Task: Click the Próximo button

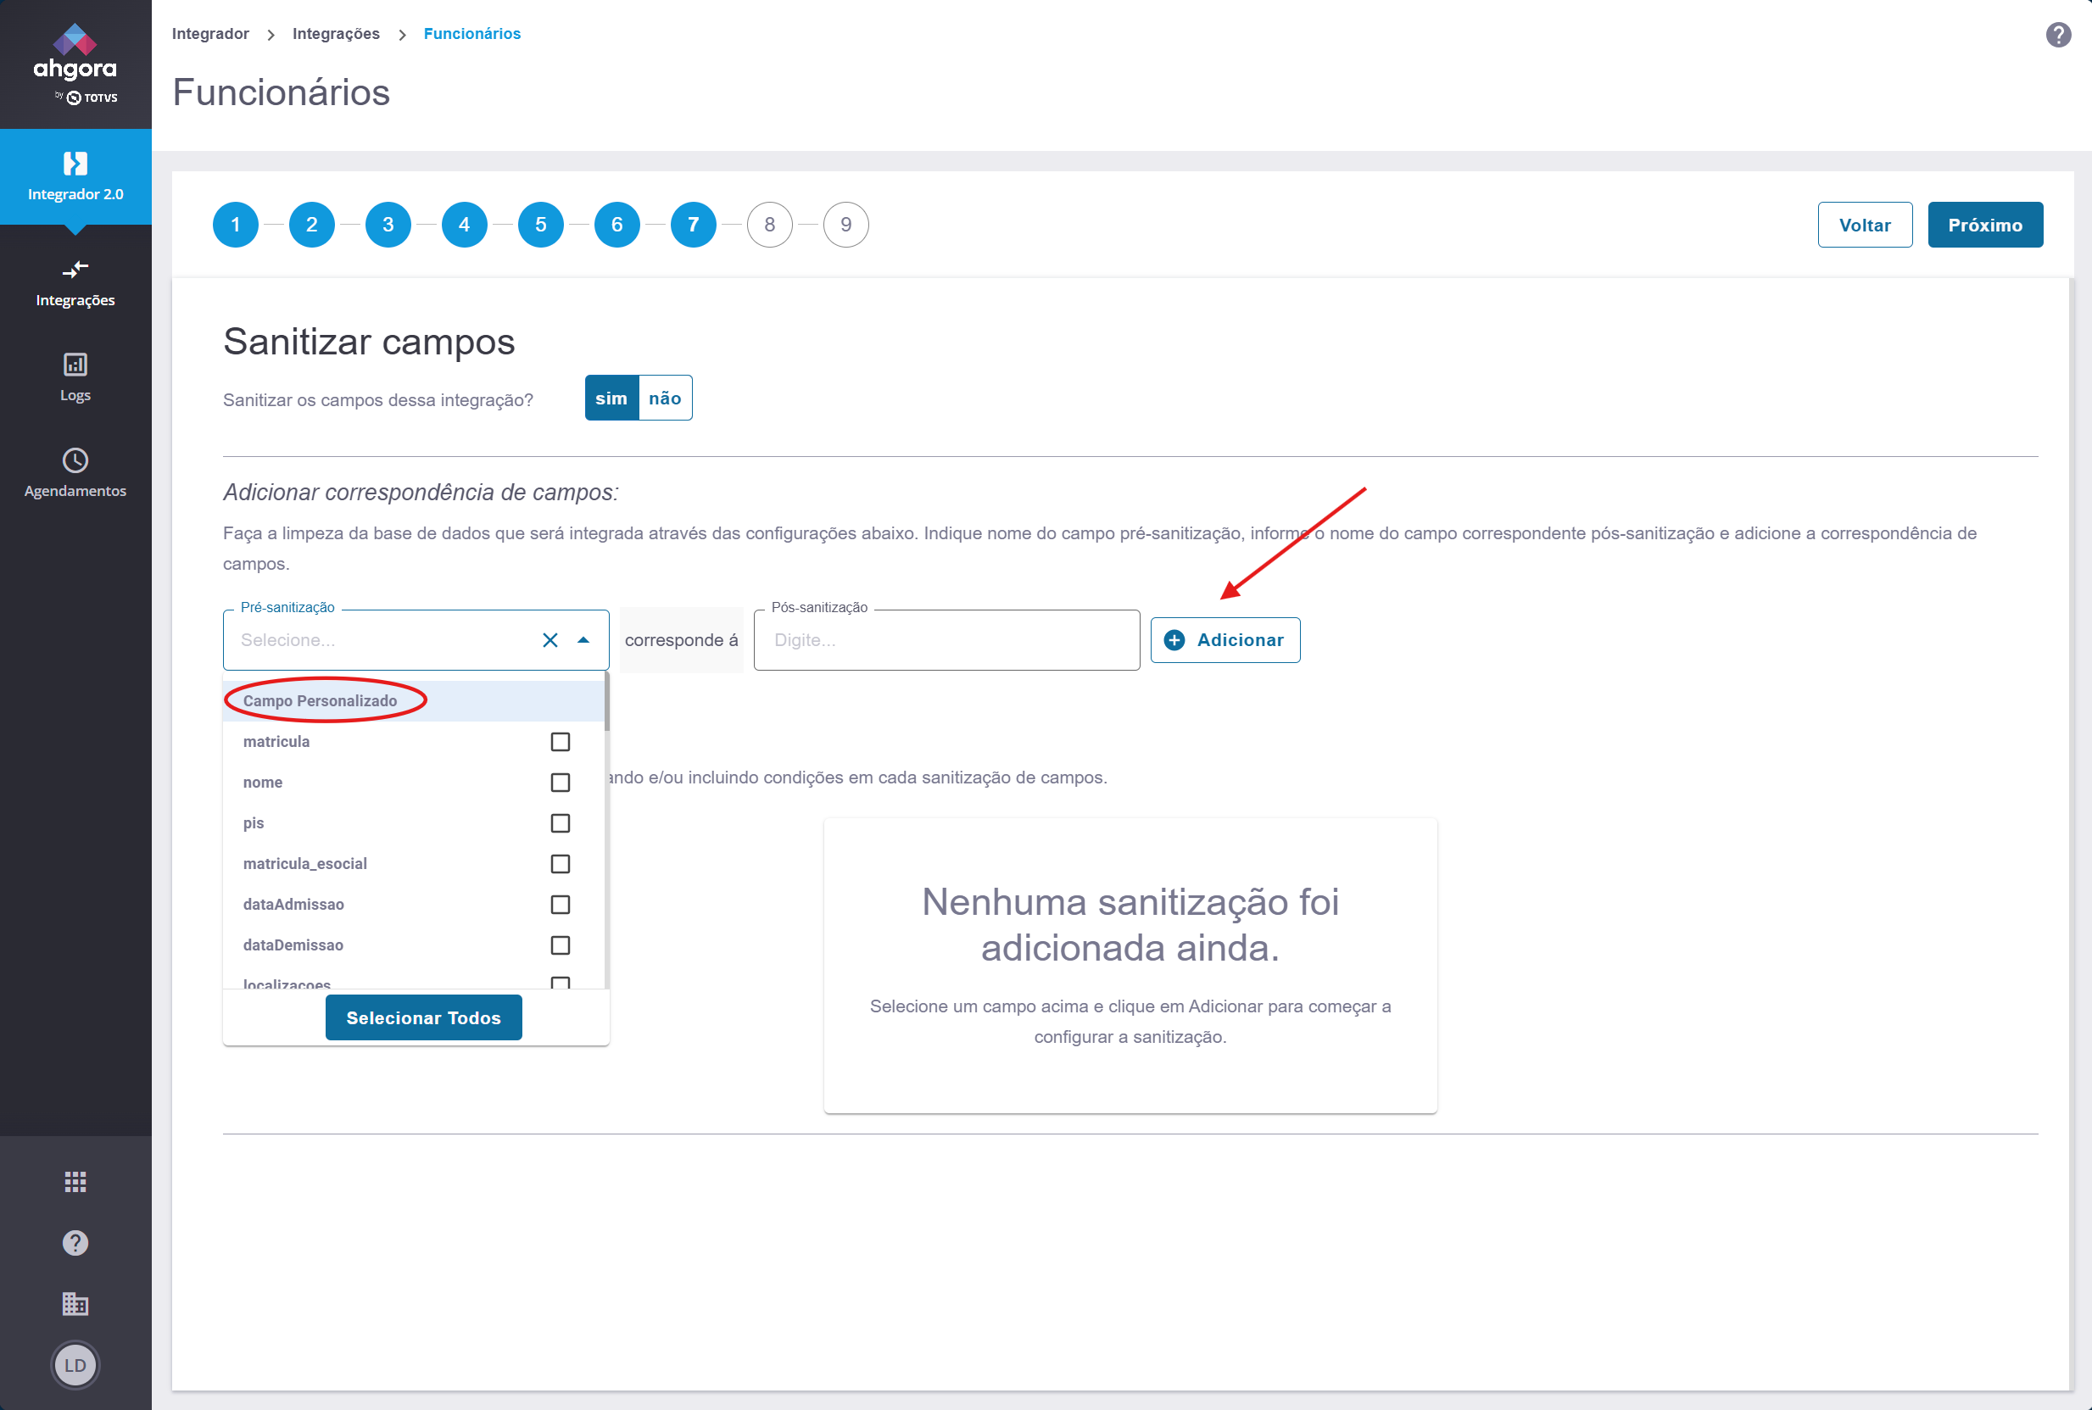Action: 1985,225
